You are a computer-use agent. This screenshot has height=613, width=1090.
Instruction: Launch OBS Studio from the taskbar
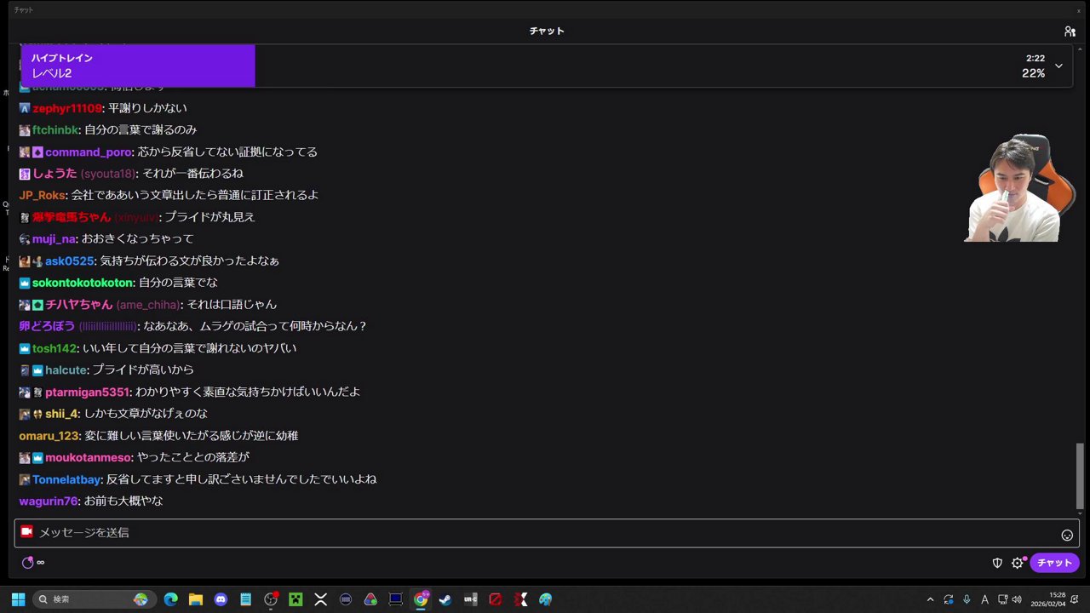pyautogui.click(x=271, y=599)
